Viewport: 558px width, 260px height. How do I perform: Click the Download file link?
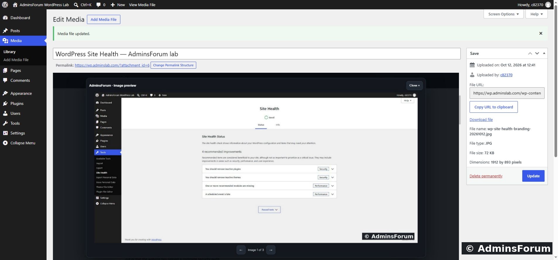[481, 119]
